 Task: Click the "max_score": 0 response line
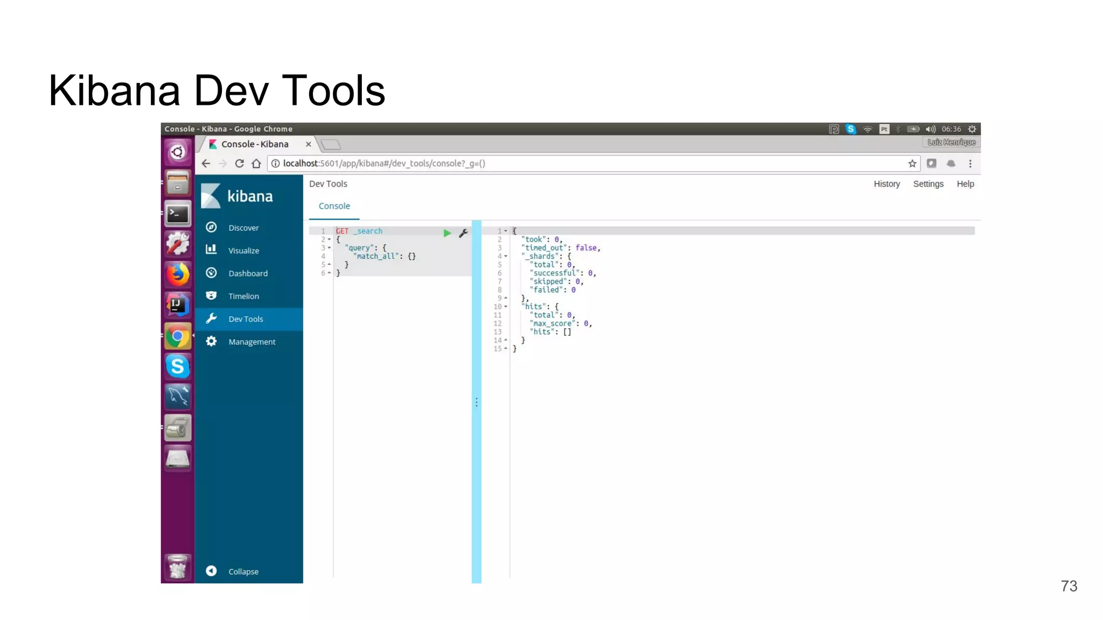(561, 323)
